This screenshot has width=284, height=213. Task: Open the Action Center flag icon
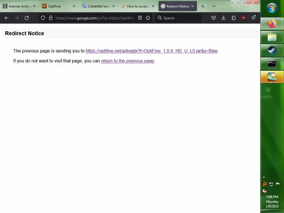tap(278, 184)
